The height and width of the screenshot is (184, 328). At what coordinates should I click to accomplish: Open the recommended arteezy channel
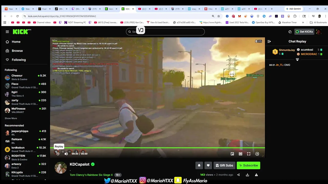click(x=25, y=166)
